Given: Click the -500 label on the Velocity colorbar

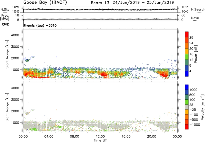Looking at the screenshot, I should [194, 119].
